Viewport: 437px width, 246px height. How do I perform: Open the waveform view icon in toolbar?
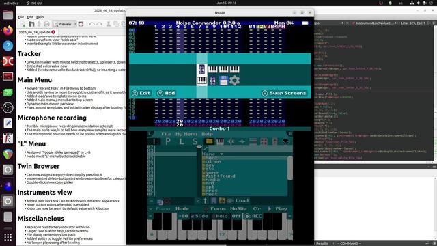[x=231, y=141]
